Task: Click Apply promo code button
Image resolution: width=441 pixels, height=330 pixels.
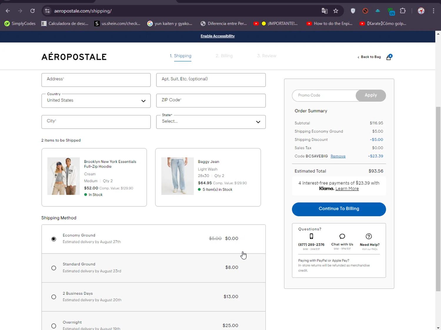Action: click(371, 95)
